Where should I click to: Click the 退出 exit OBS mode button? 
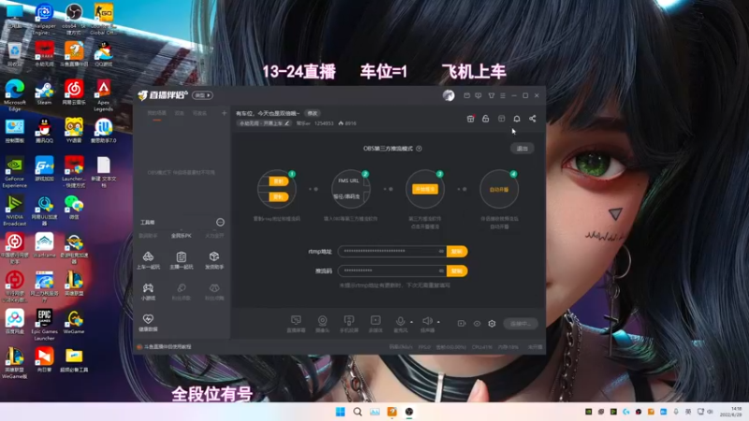[x=522, y=149]
